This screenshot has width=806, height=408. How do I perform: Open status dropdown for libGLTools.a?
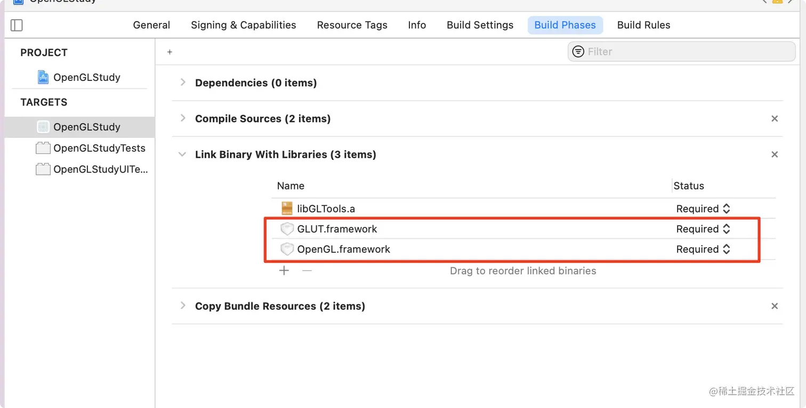[x=703, y=209]
